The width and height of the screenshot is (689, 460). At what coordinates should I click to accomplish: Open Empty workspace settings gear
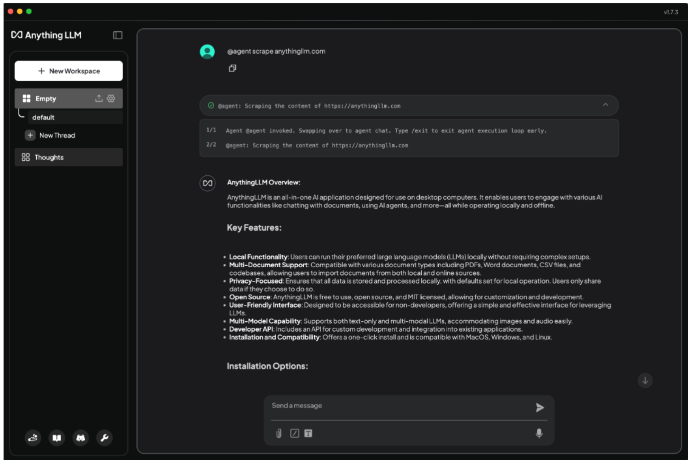(111, 98)
